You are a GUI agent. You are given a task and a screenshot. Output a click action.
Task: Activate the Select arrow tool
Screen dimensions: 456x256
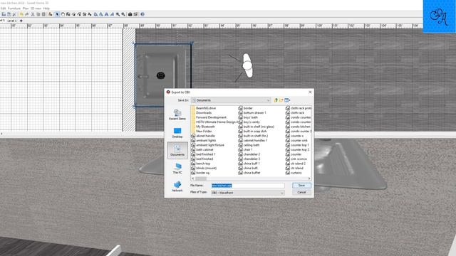57,14
